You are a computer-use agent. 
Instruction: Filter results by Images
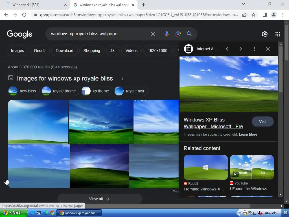pyautogui.click(x=17, y=51)
